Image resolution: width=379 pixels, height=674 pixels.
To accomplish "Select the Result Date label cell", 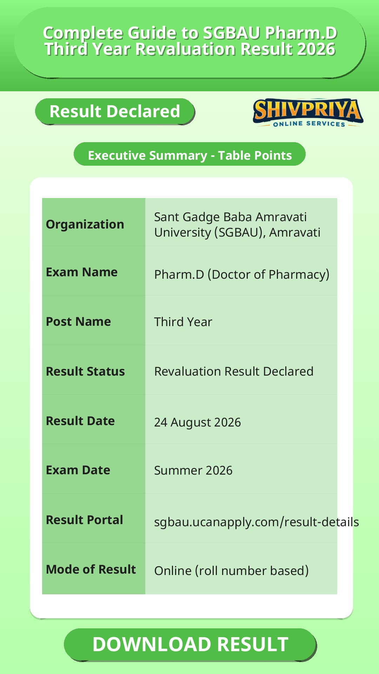I will pos(93,419).
